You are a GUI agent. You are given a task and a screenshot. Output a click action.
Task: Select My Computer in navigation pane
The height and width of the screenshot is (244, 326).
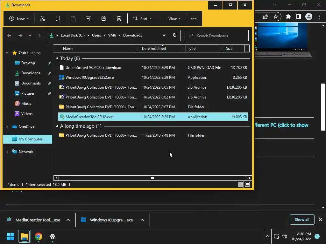pos(28,139)
